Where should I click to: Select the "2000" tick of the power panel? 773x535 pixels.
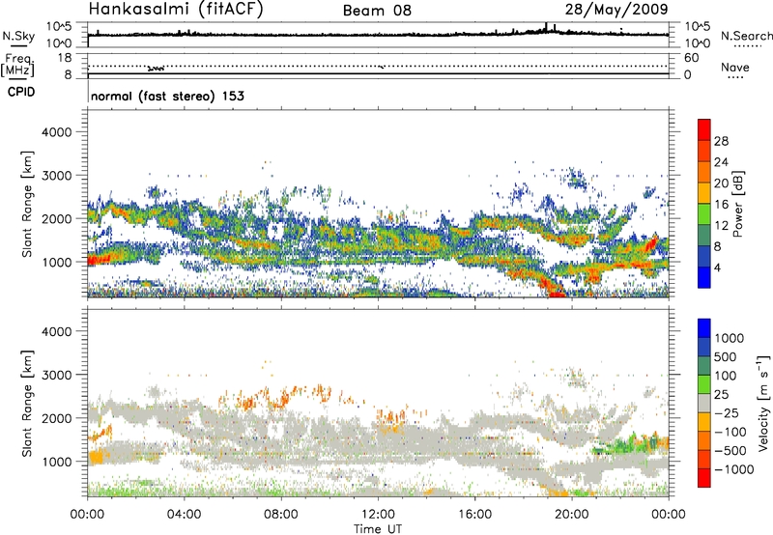pos(57,219)
